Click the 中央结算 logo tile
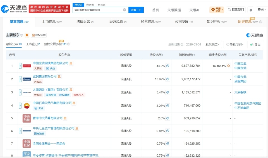This screenshot has height=158, width=268. point(27,118)
